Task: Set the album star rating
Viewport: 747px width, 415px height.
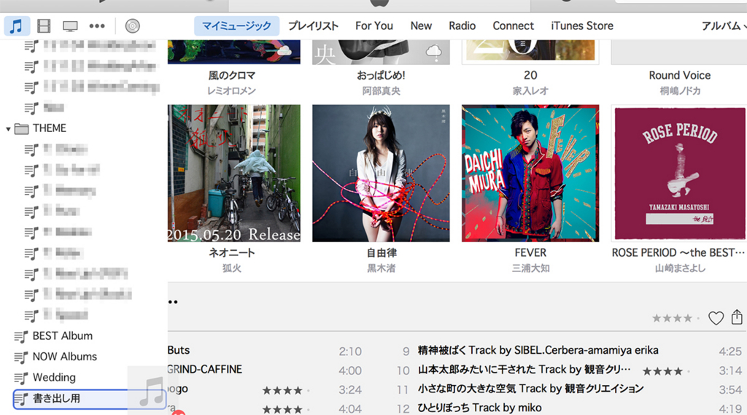Action: pyautogui.click(x=675, y=318)
